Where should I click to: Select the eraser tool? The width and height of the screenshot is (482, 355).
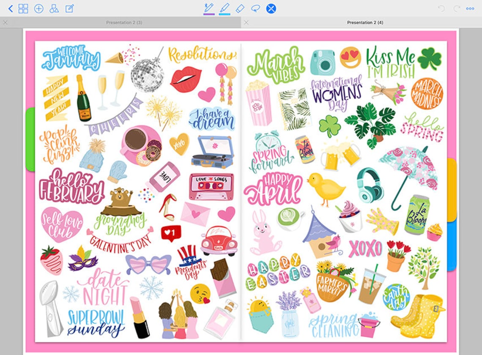pos(241,8)
